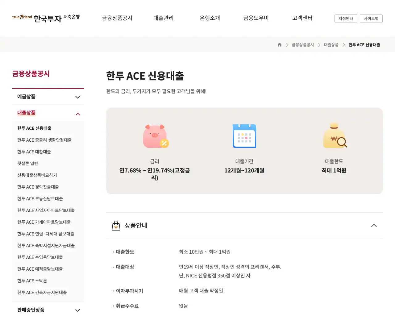Open 한투 ACE 가계아파트담보대출
This screenshot has width=395, height=316.
[44, 222]
